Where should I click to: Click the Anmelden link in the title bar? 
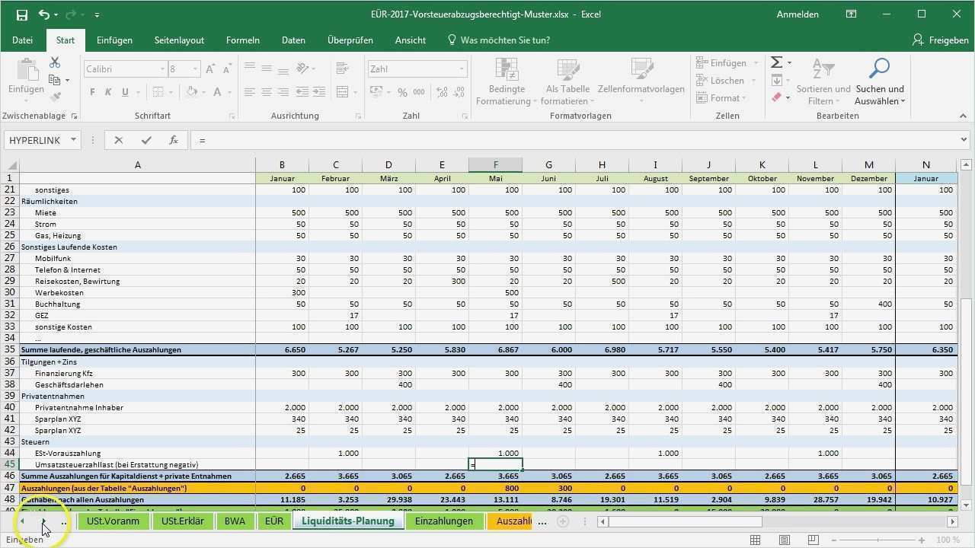pyautogui.click(x=797, y=14)
